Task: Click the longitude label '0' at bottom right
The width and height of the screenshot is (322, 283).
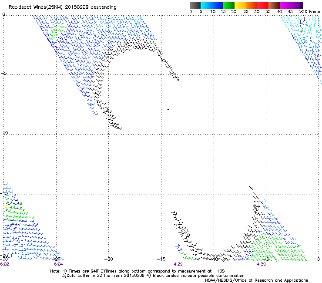Action: [x=319, y=259]
